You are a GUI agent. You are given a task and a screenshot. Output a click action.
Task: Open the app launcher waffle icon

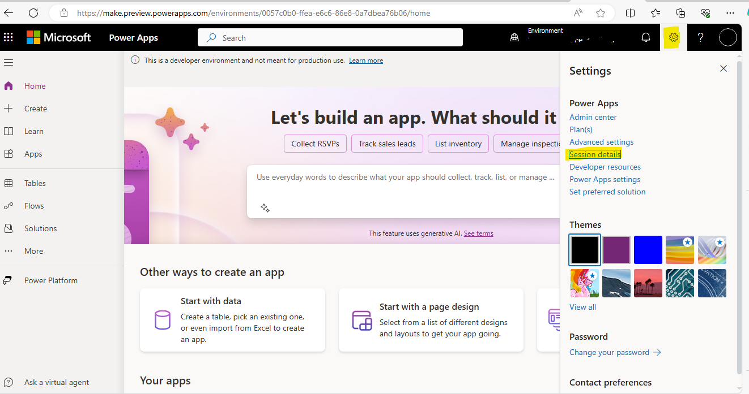pyautogui.click(x=8, y=37)
